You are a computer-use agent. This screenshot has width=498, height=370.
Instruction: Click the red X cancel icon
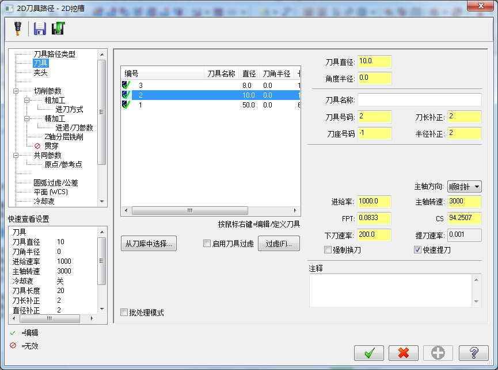tap(404, 353)
